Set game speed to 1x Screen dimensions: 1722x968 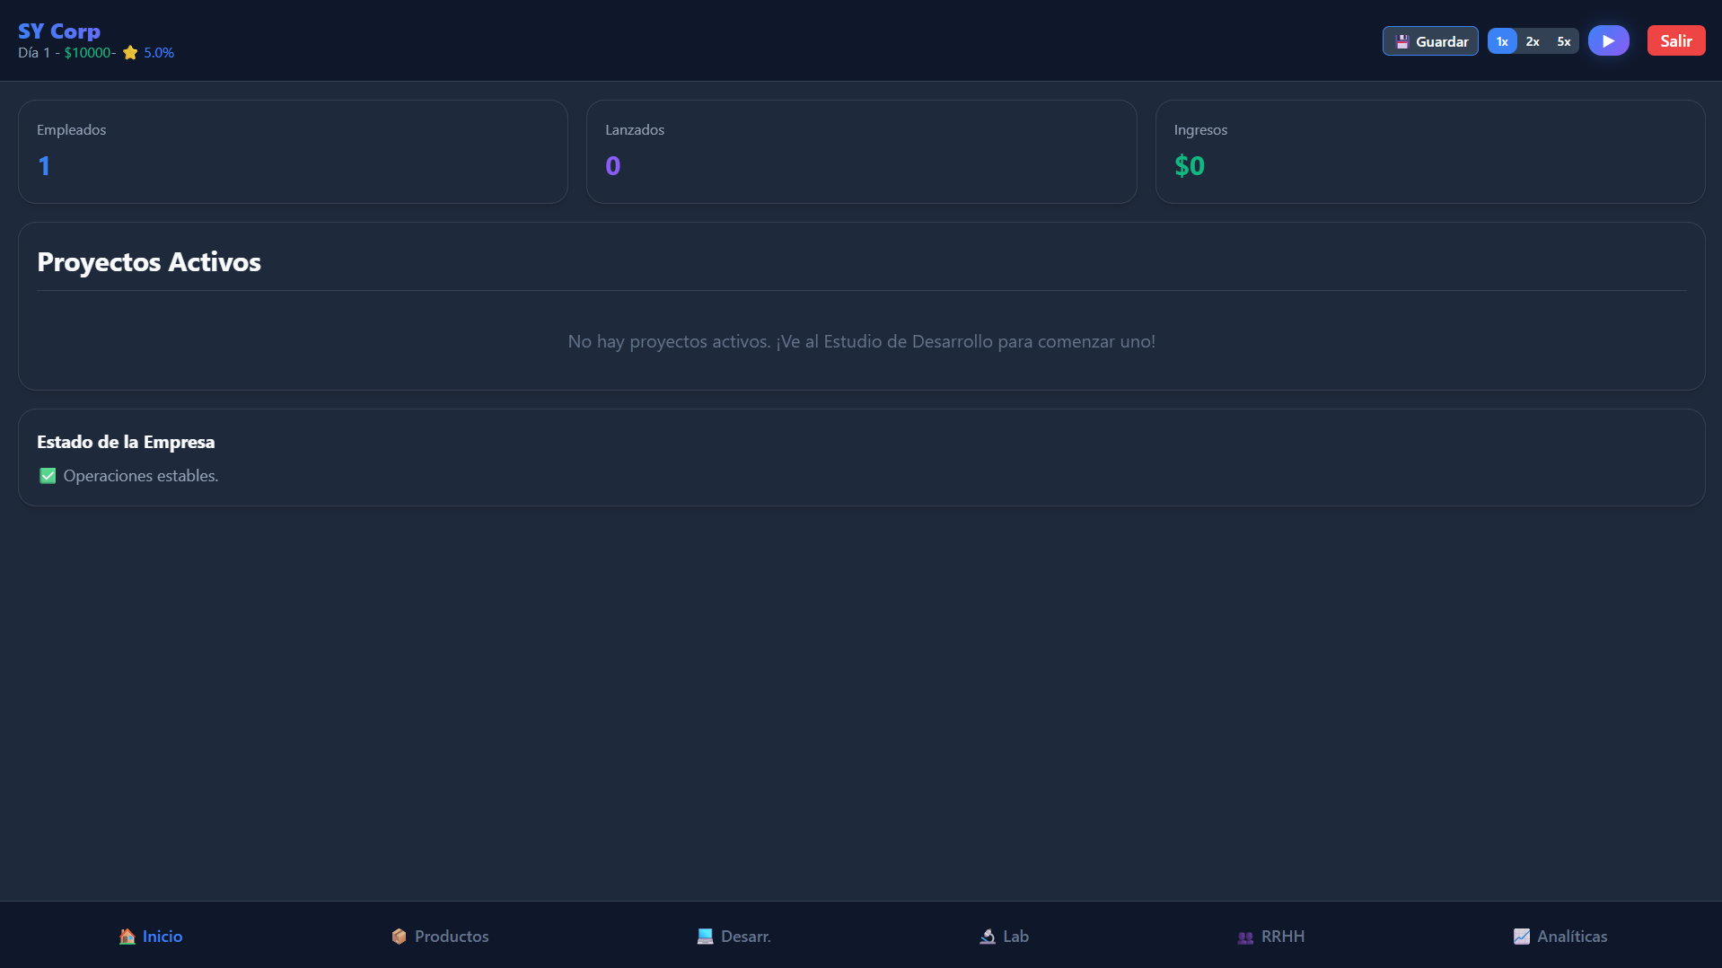pos(1502,41)
